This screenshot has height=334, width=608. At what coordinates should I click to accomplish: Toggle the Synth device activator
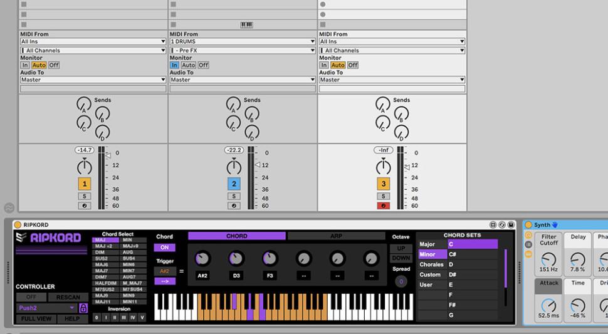[528, 225]
